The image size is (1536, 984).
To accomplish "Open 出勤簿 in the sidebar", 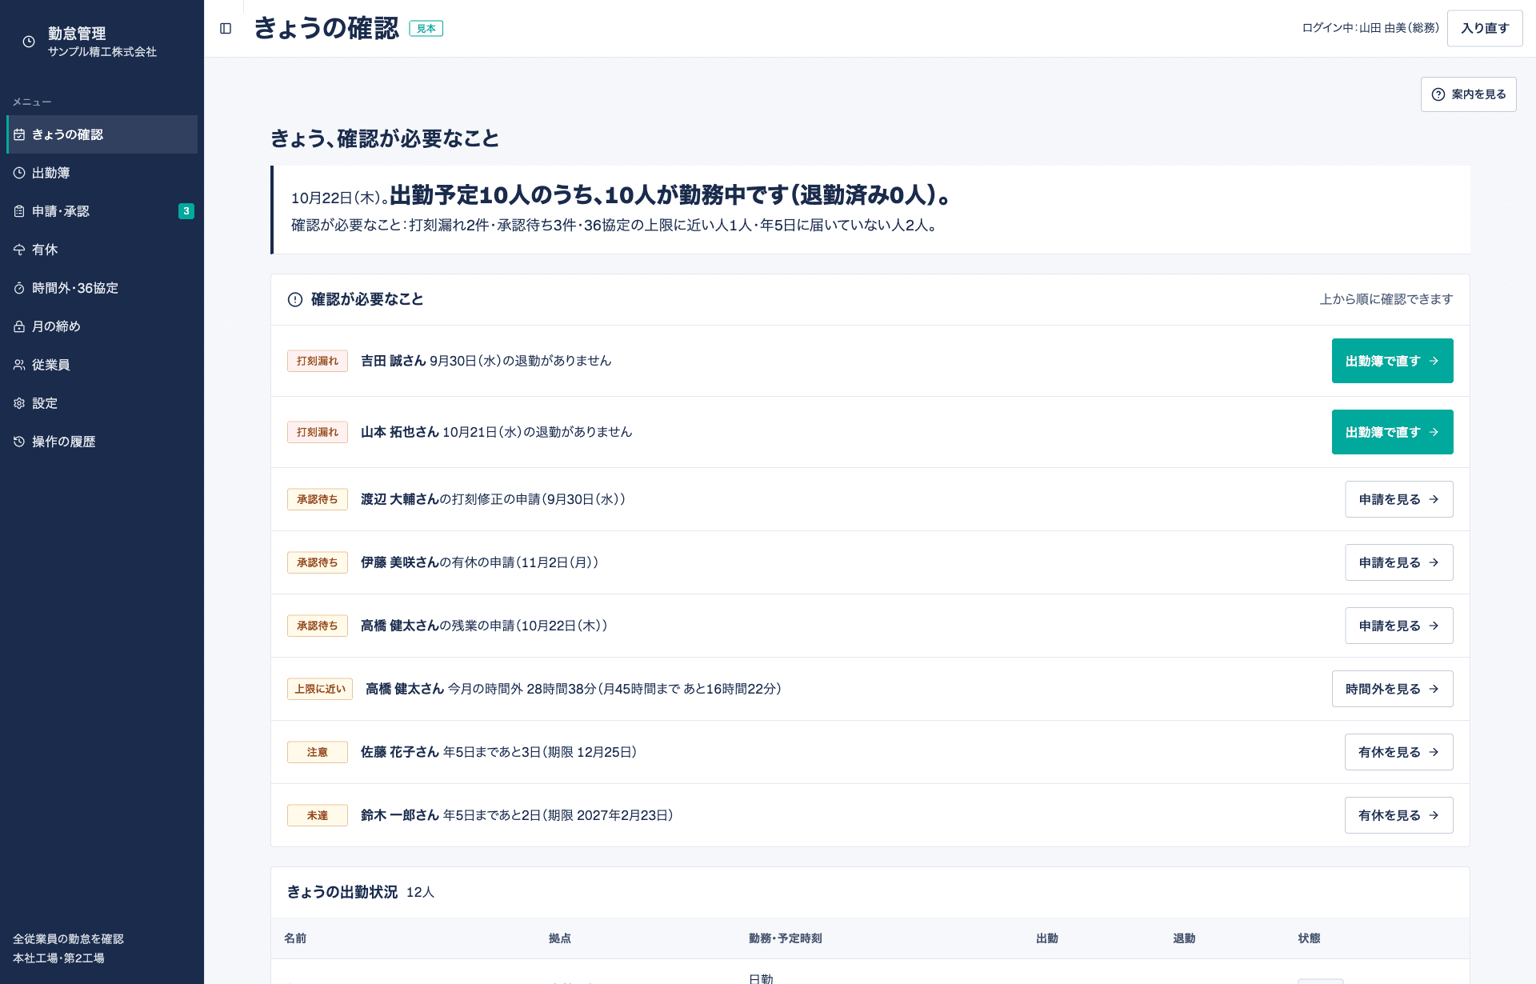I will tap(102, 173).
